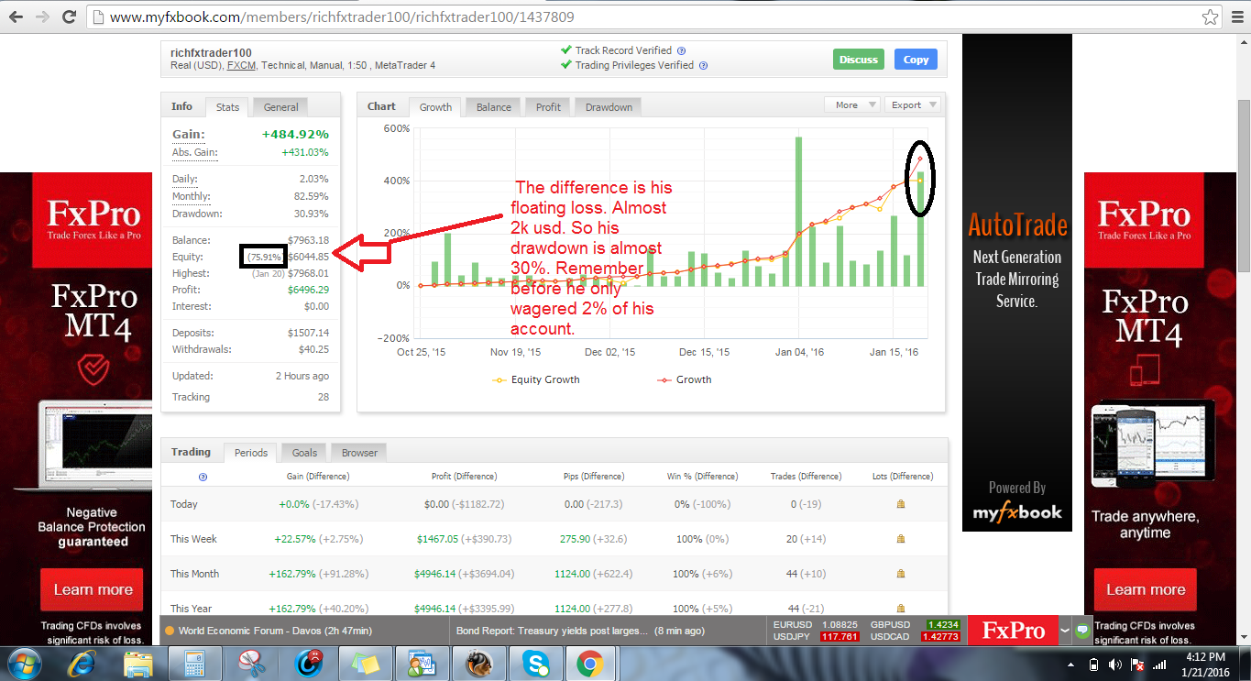Select the Periods trading tab
The image size is (1251, 681).
(250, 453)
